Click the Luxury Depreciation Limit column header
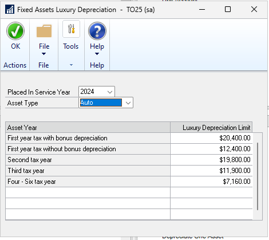 (x=211, y=128)
